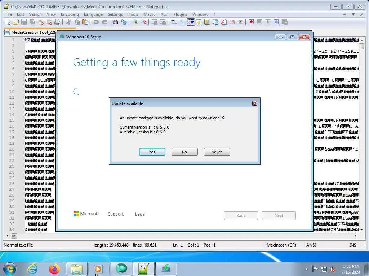Screen dimensions: 369x276
Task: Open the Search menu
Action: (x=35, y=14)
